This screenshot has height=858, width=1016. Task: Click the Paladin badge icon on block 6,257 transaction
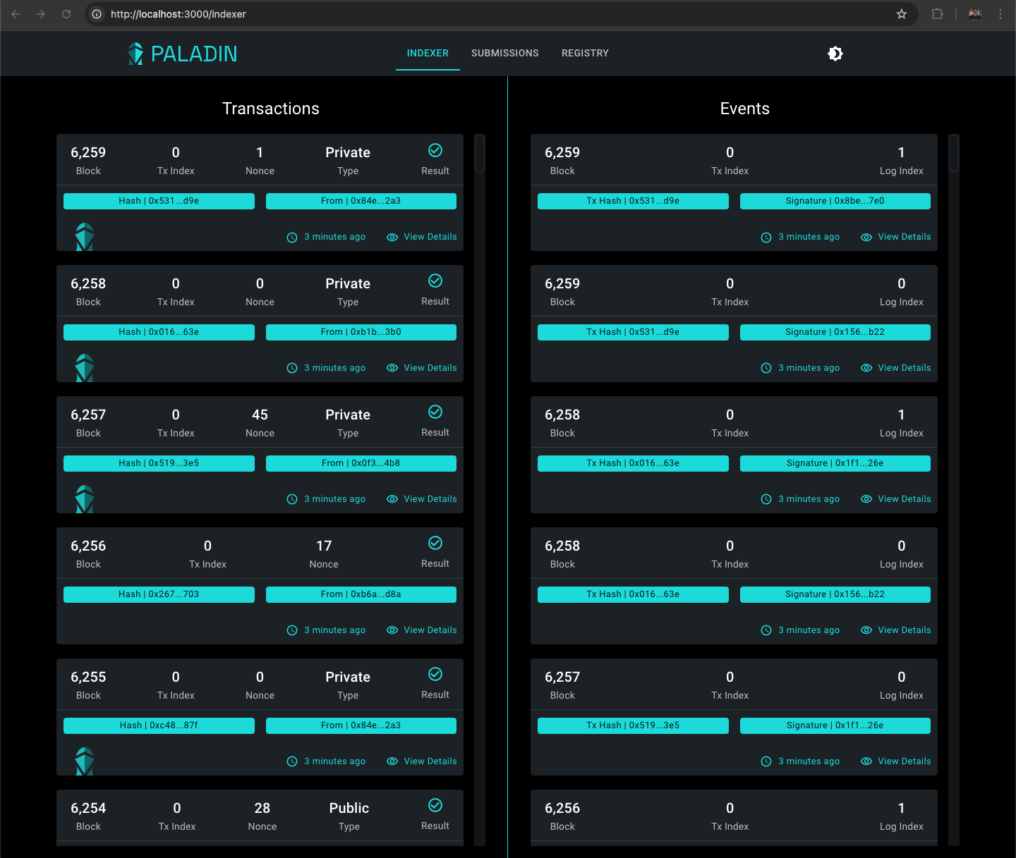pos(85,499)
